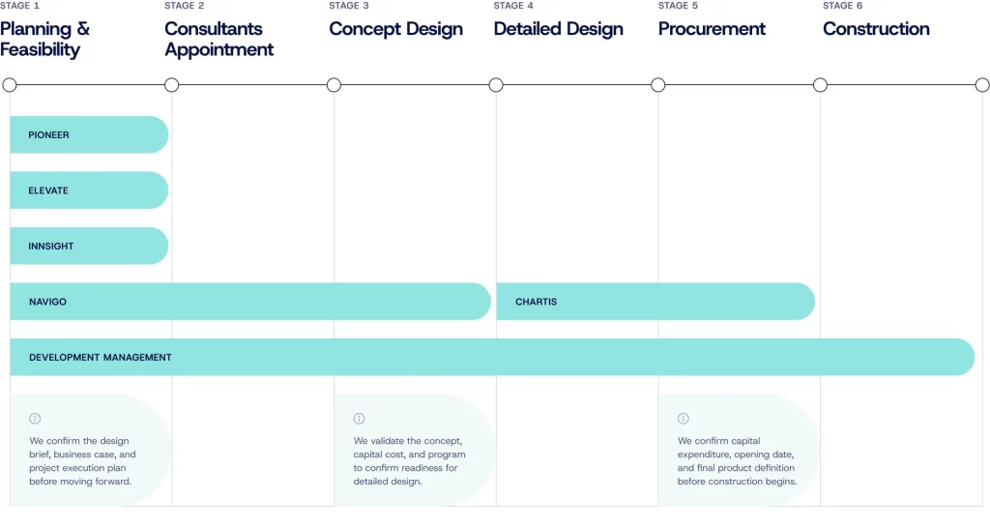Image resolution: width=990 pixels, height=529 pixels.
Task: Select the INNSIGHT service bar
Action: [x=89, y=247]
